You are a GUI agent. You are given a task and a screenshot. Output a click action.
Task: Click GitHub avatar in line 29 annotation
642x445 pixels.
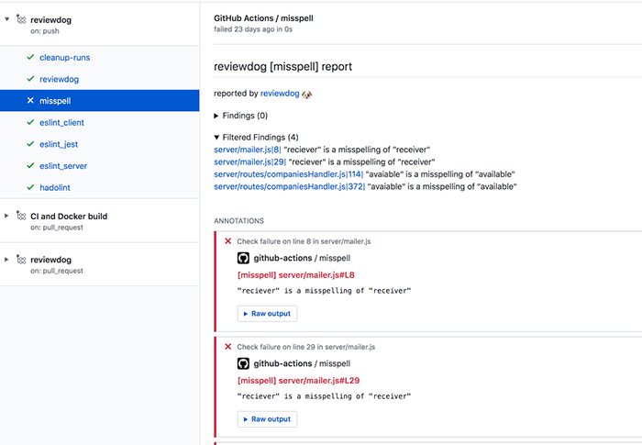tap(243, 364)
